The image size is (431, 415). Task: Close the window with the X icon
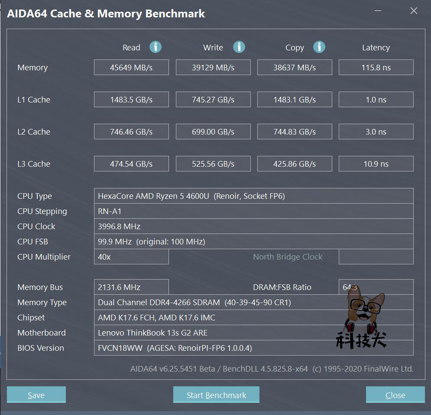point(414,11)
